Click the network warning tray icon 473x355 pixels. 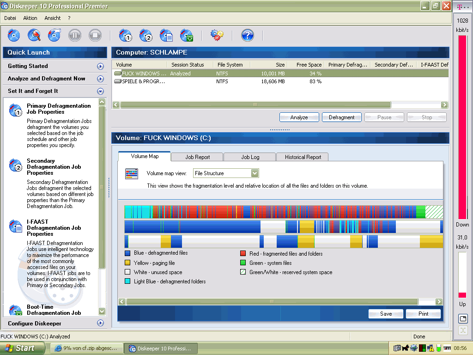point(431,349)
